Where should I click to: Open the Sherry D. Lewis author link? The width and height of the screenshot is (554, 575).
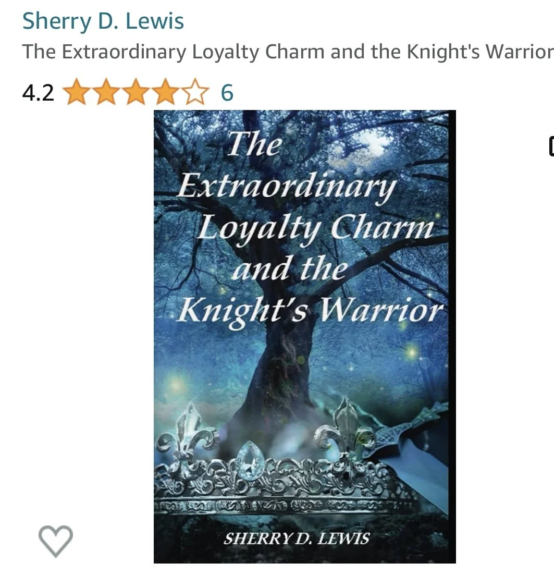(103, 21)
